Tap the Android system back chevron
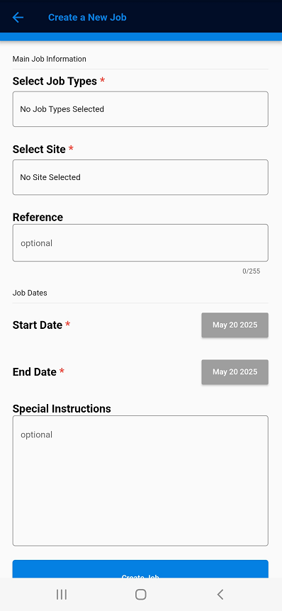282x611 pixels. [x=220, y=594]
